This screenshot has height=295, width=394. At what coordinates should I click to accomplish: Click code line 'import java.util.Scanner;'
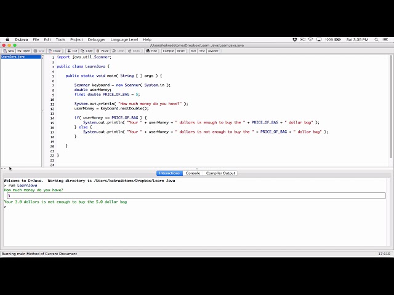[84, 57]
